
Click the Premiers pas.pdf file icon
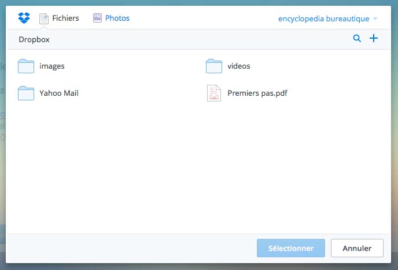tap(214, 93)
